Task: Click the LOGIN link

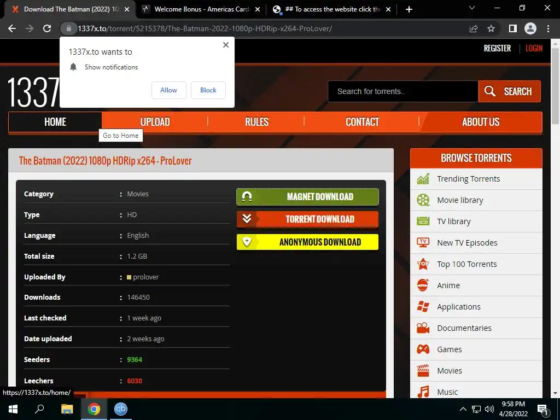Action: point(534,48)
